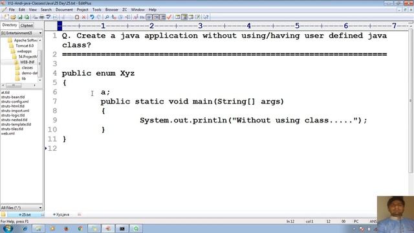
Task: Click the Find magnifier toolbar icon
Action: [107, 17]
